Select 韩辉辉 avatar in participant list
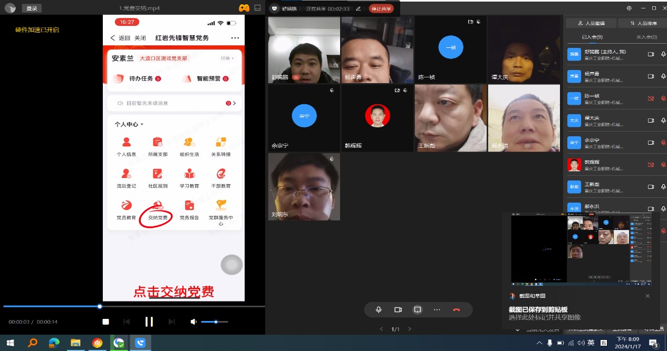The height and width of the screenshot is (351, 667). pyautogui.click(x=574, y=165)
